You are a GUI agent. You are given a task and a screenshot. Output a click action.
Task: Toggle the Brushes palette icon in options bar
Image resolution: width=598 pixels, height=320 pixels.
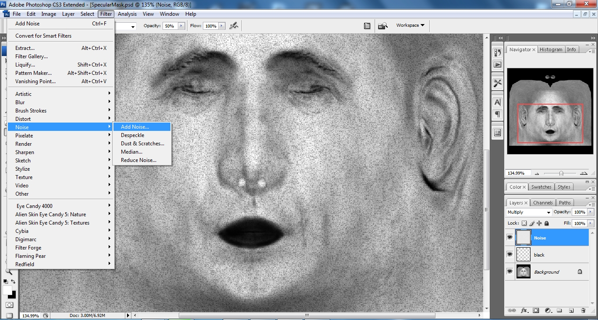367,26
